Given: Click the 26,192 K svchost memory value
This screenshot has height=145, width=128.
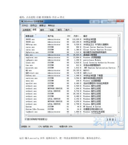Looking at the screenshot, I should (x=77, y=94).
